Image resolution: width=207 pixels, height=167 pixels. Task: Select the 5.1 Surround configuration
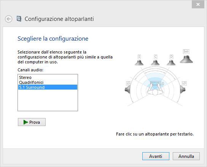point(48,87)
